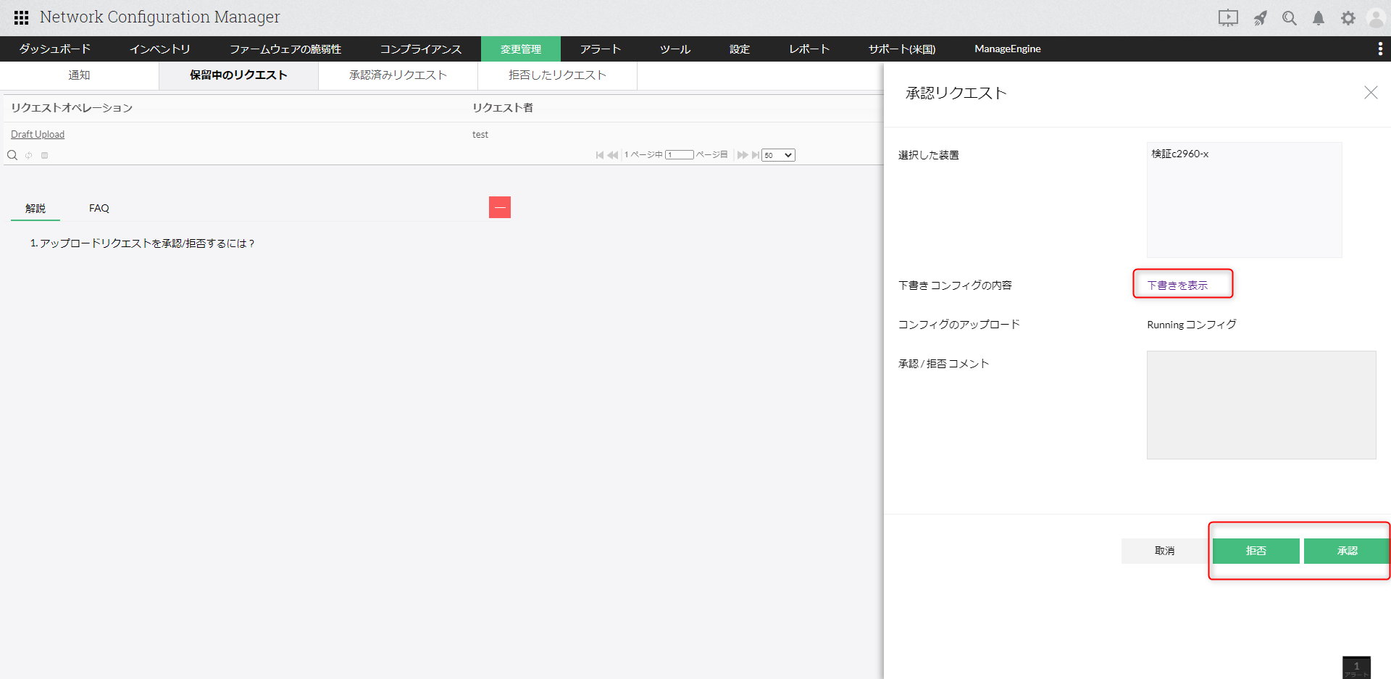Open ダッシュボード in the main menu

(x=55, y=49)
